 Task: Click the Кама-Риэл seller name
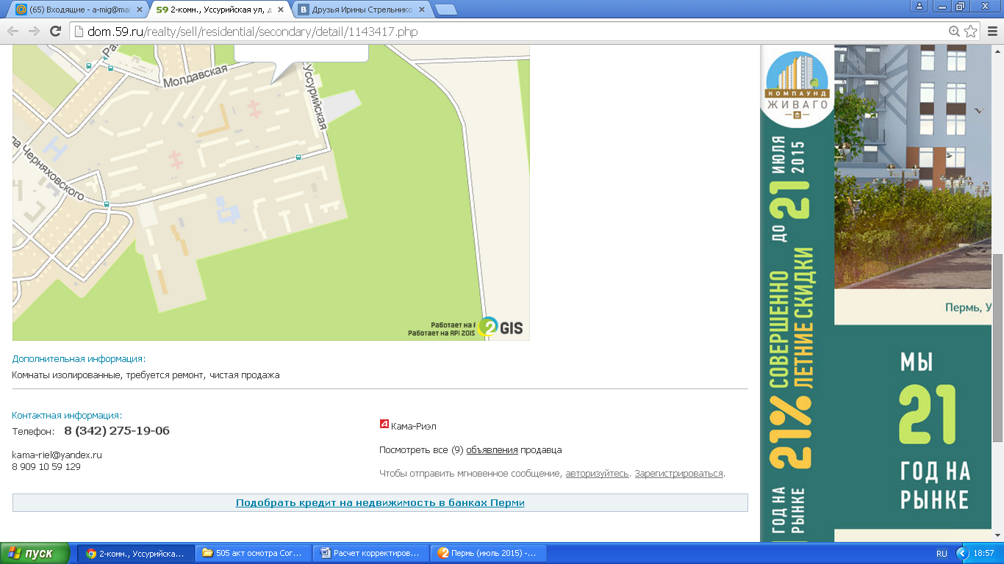(x=414, y=426)
